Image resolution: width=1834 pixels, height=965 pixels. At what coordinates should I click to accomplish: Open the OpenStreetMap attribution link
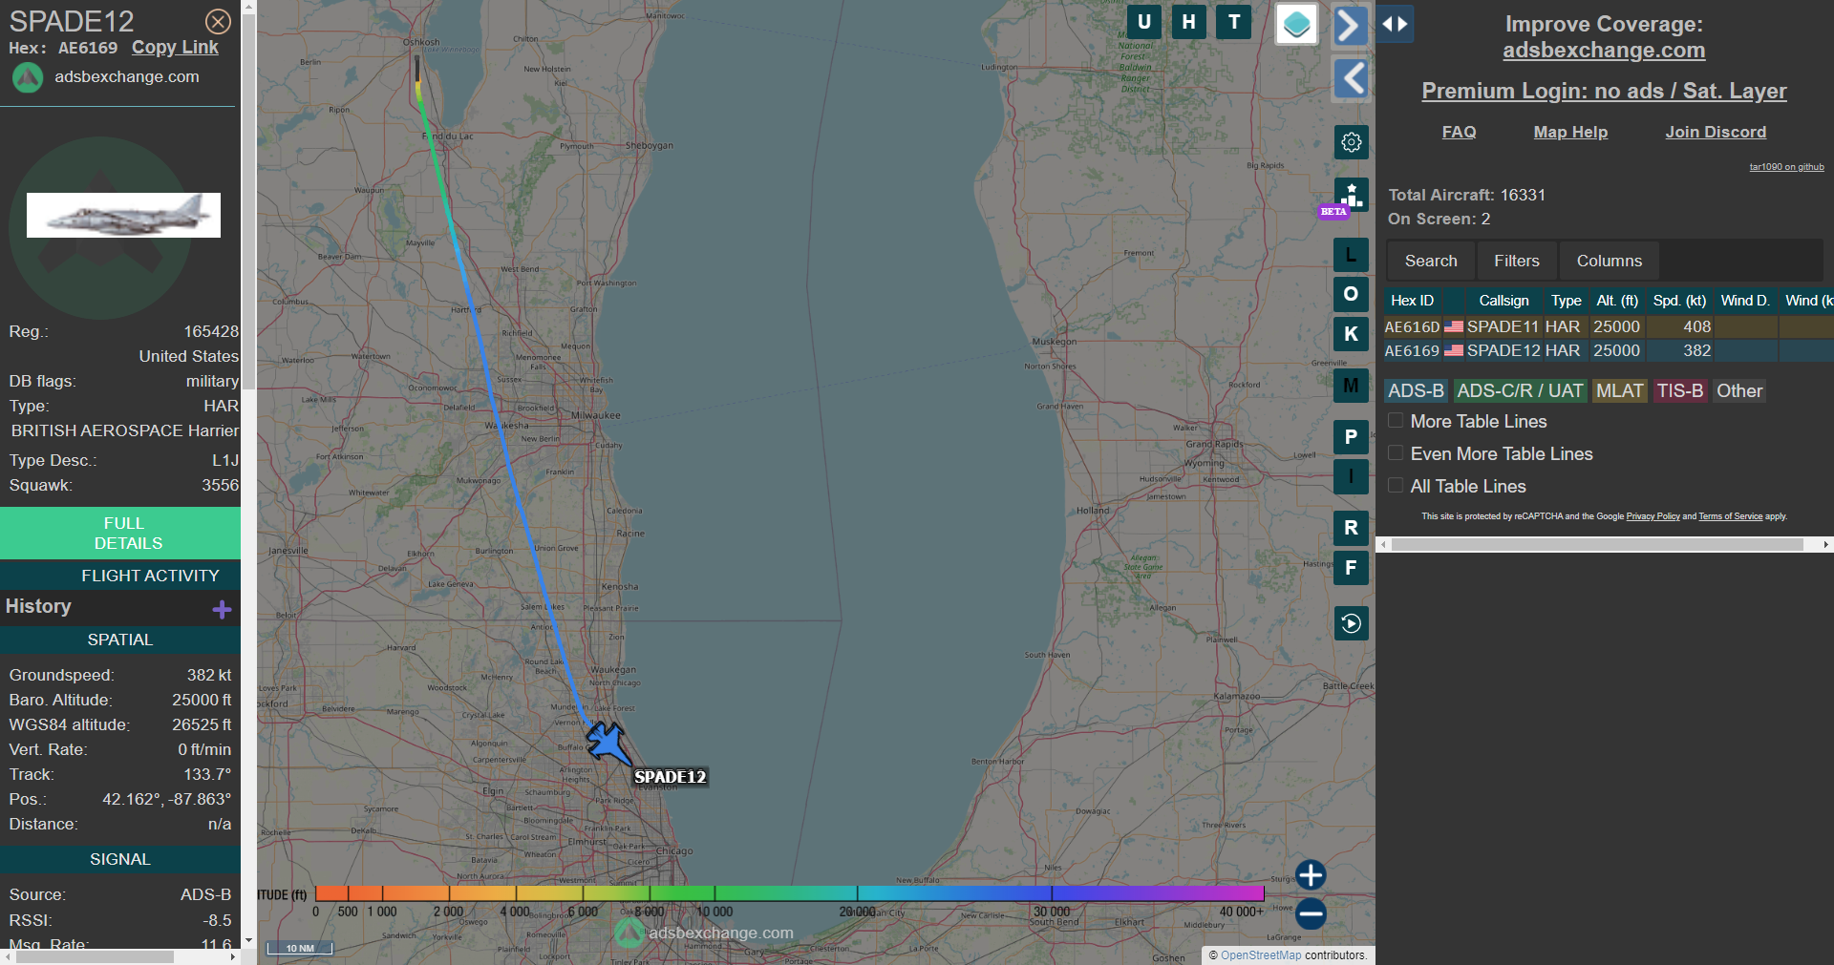[x=1261, y=955]
